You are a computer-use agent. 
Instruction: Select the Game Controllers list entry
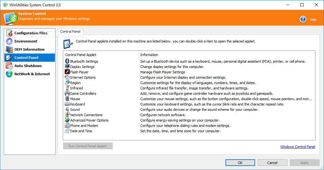83,93
